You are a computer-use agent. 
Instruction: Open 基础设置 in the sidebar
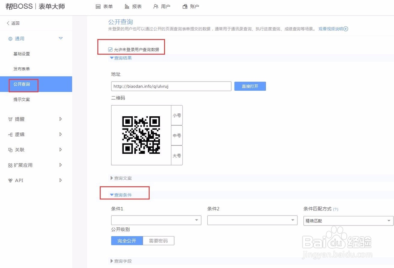tap(22, 54)
